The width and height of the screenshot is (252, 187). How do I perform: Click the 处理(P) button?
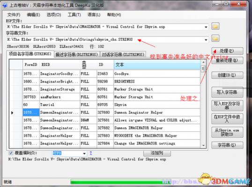227,51
